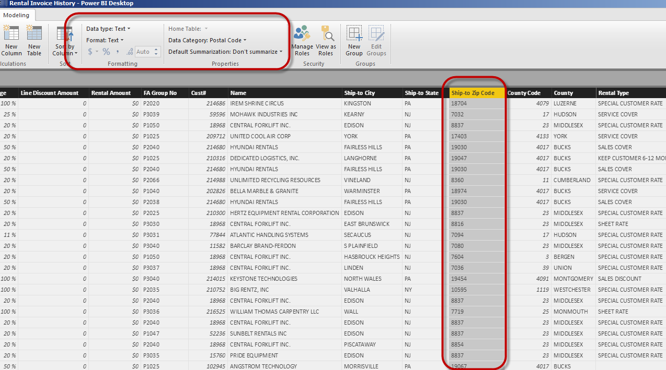Click the decimal places Auto field

[144, 52]
